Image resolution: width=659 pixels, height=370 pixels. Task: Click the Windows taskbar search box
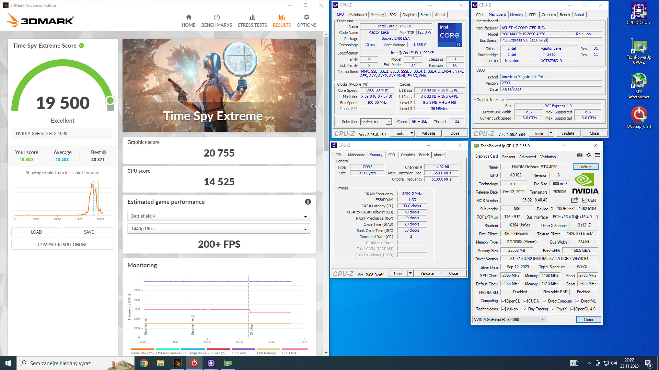pyautogui.click(x=76, y=363)
